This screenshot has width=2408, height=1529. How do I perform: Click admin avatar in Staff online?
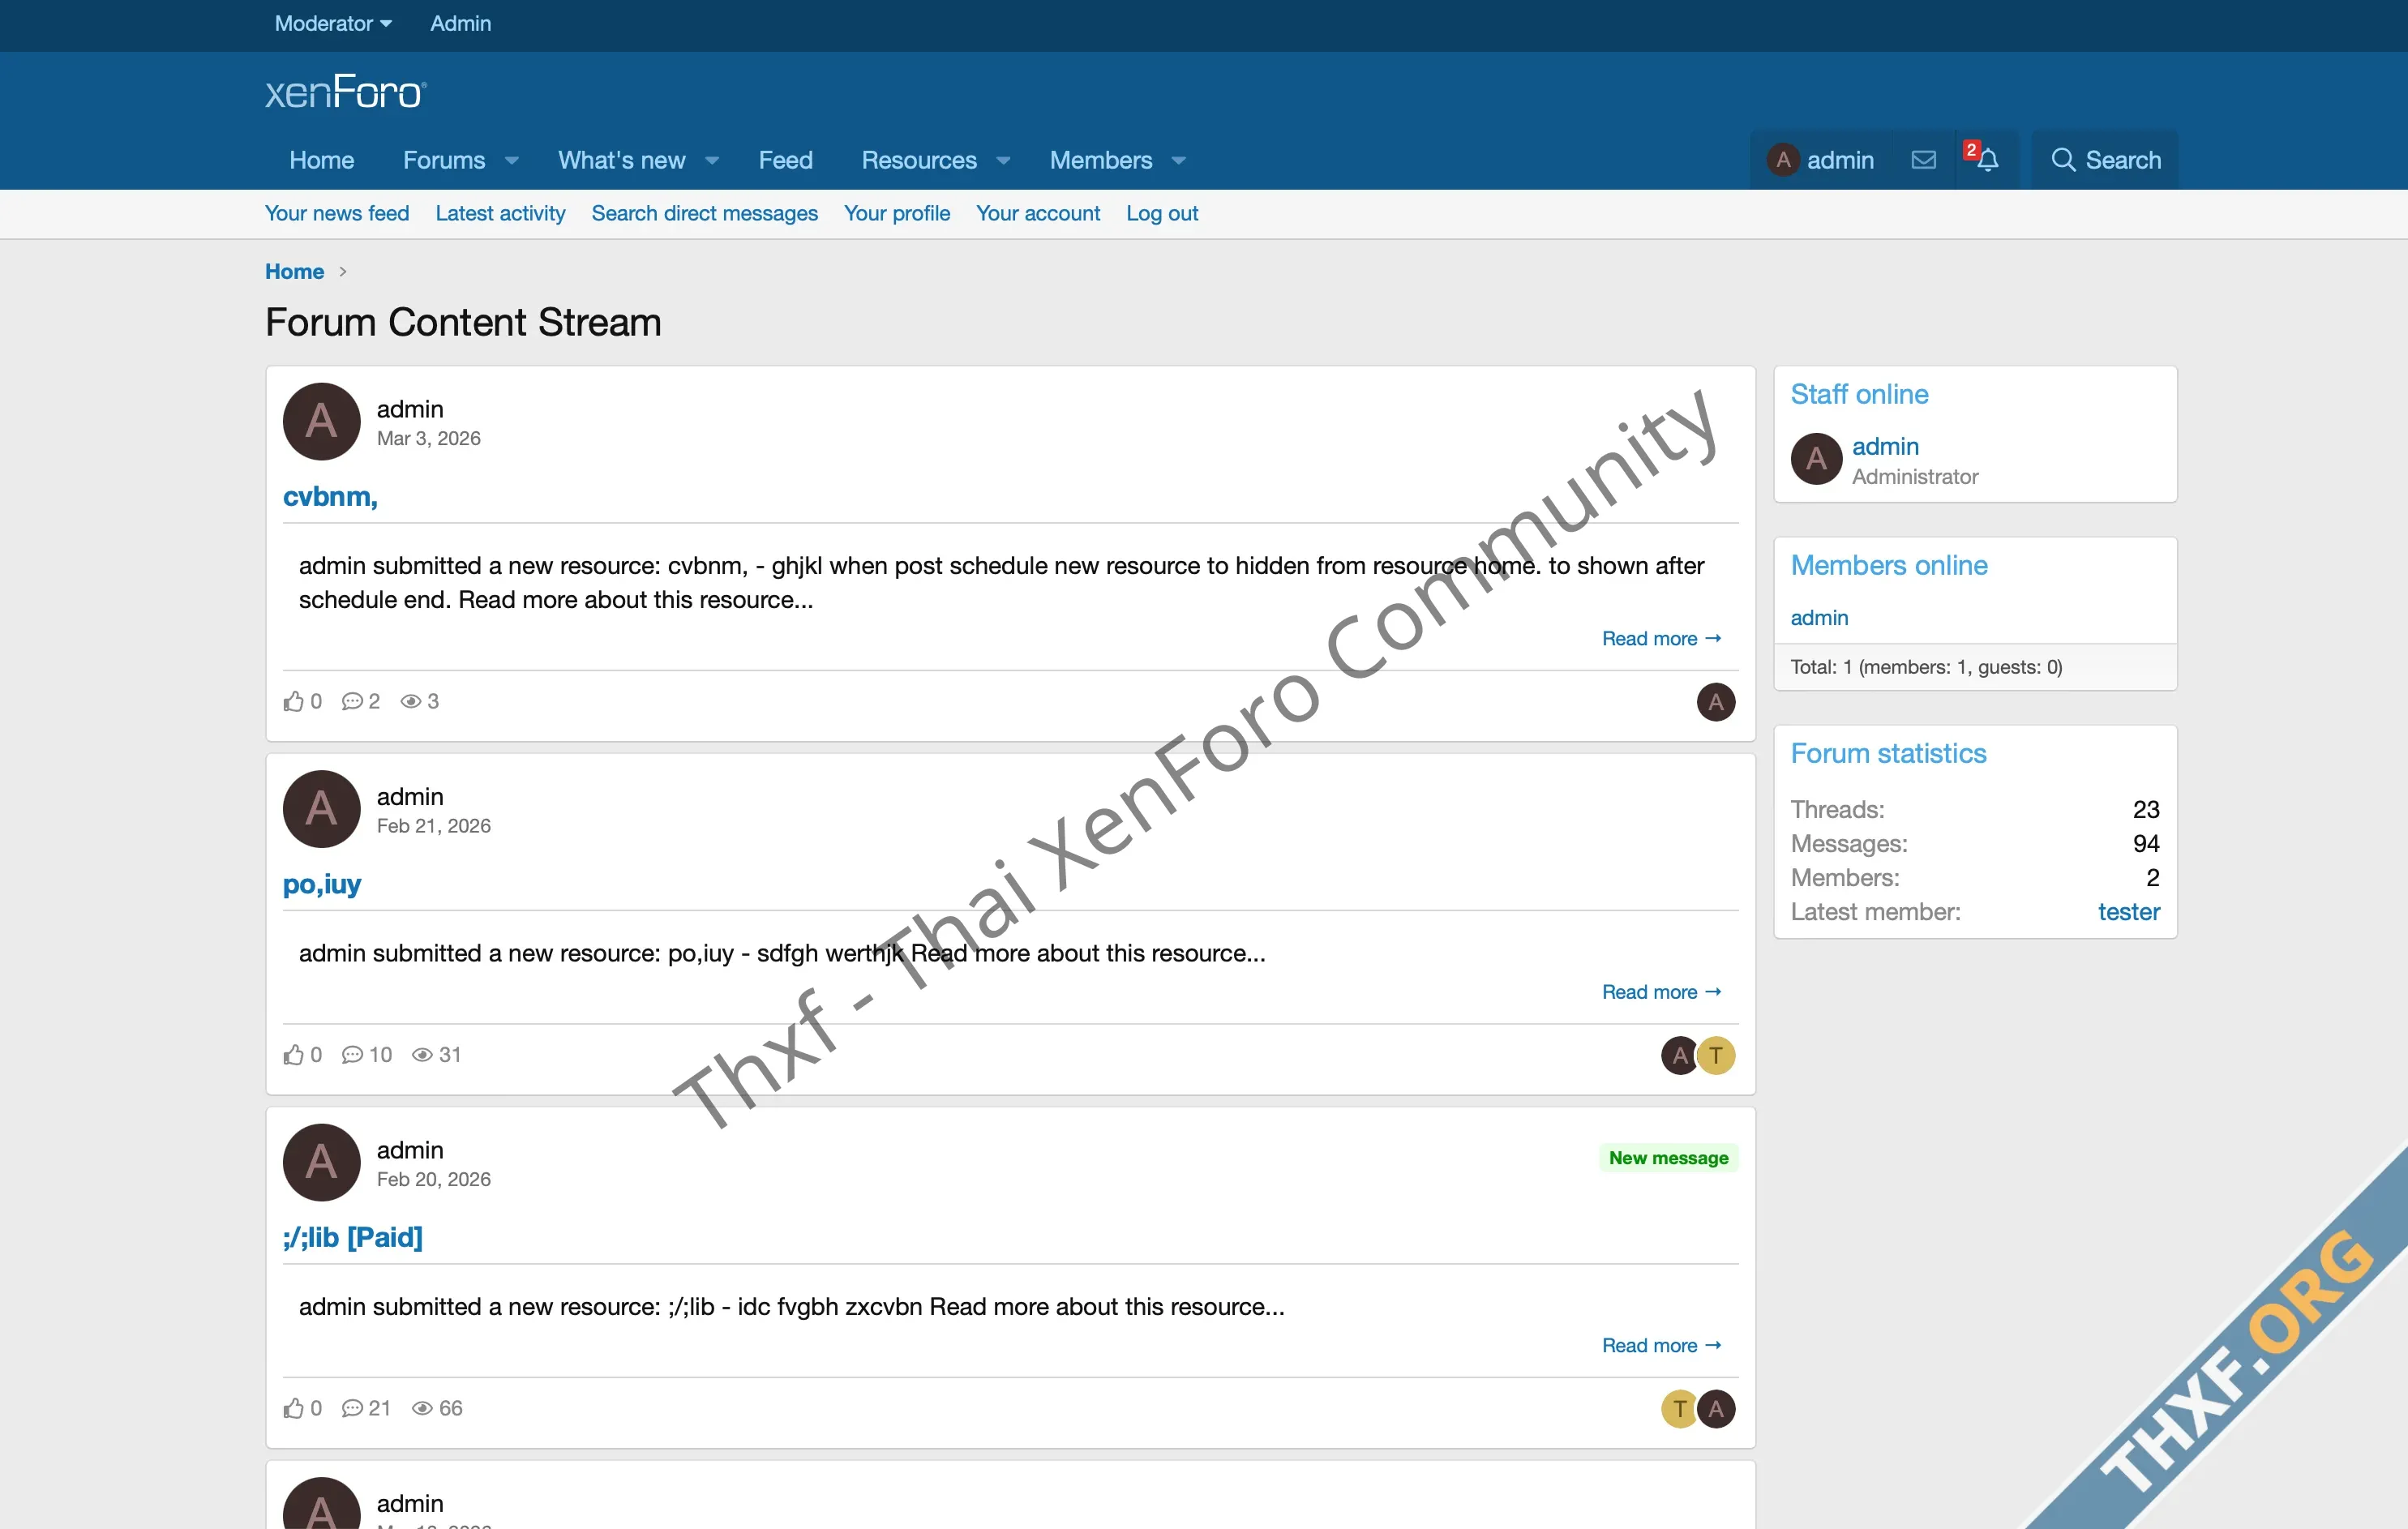[x=1816, y=459]
